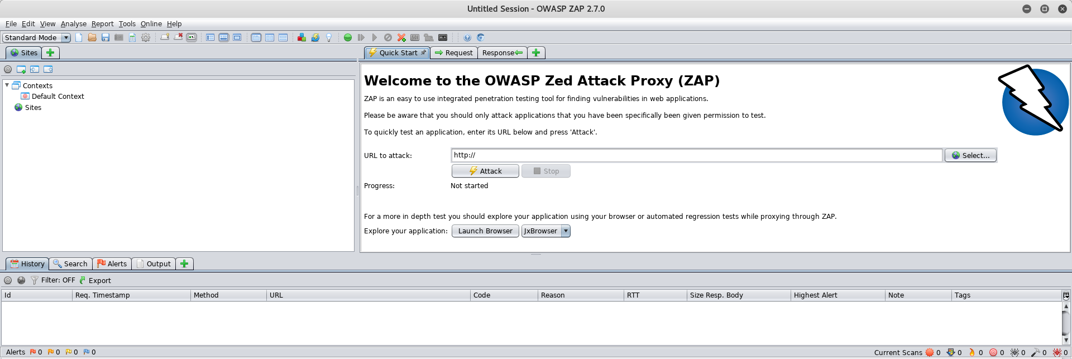Select the tabbed request-response view icon
This screenshot has height=359, width=1072.
click(256, 37)
